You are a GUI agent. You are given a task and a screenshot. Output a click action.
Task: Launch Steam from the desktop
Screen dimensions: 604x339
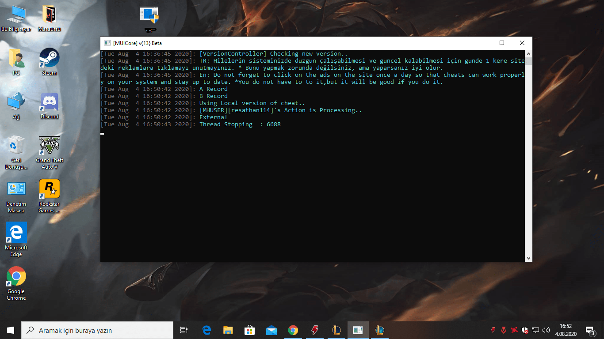click(x=49, y=62)
